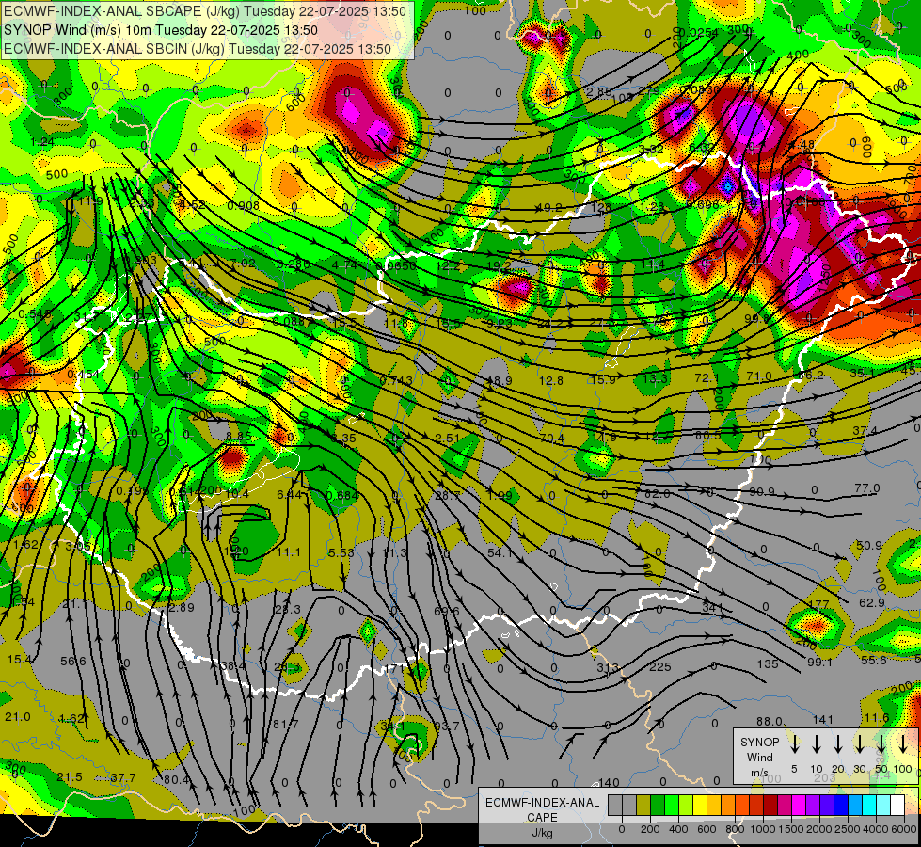Click the map value 72.1
This screenshot has height=847, width=921.
coord(707,377)
